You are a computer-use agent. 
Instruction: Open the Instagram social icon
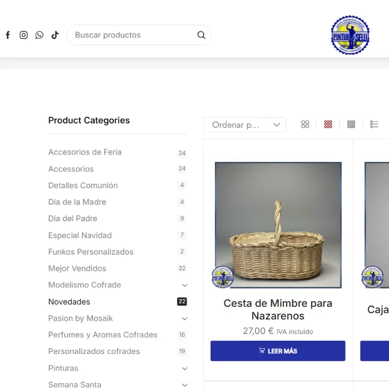[23, 35]
